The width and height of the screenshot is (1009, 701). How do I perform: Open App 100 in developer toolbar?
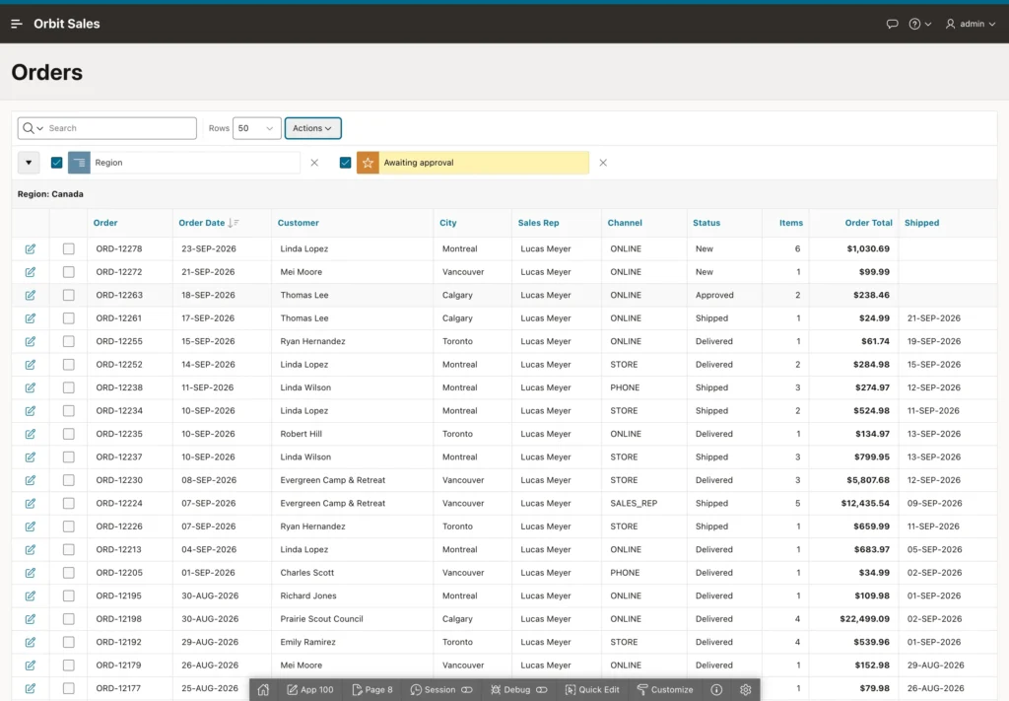pyautogui.click(x=310, y=689)
